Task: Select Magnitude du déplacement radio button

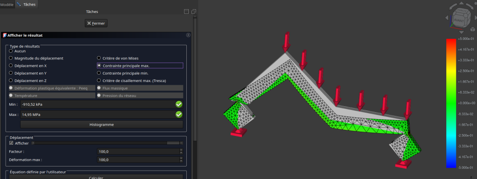Action: (11, 58)
